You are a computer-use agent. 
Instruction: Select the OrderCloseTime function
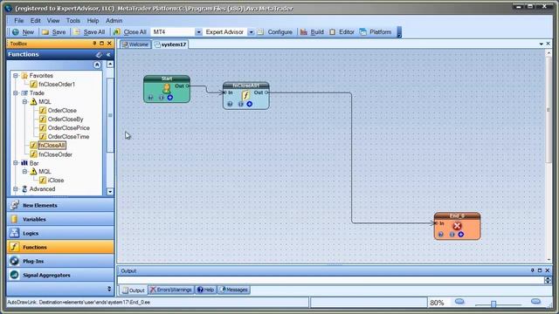(68, 137)
